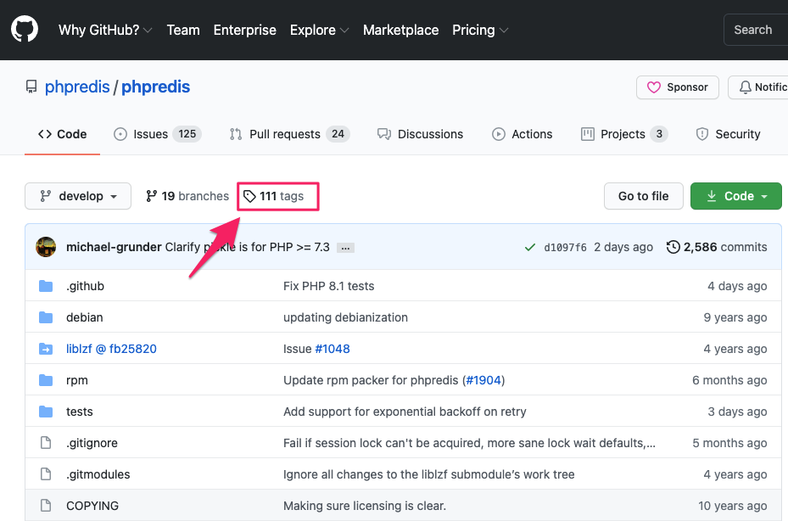Viewport: 788px width, 521px height.
Task: Open pull request link #1904
Action: tap(484, 380)
